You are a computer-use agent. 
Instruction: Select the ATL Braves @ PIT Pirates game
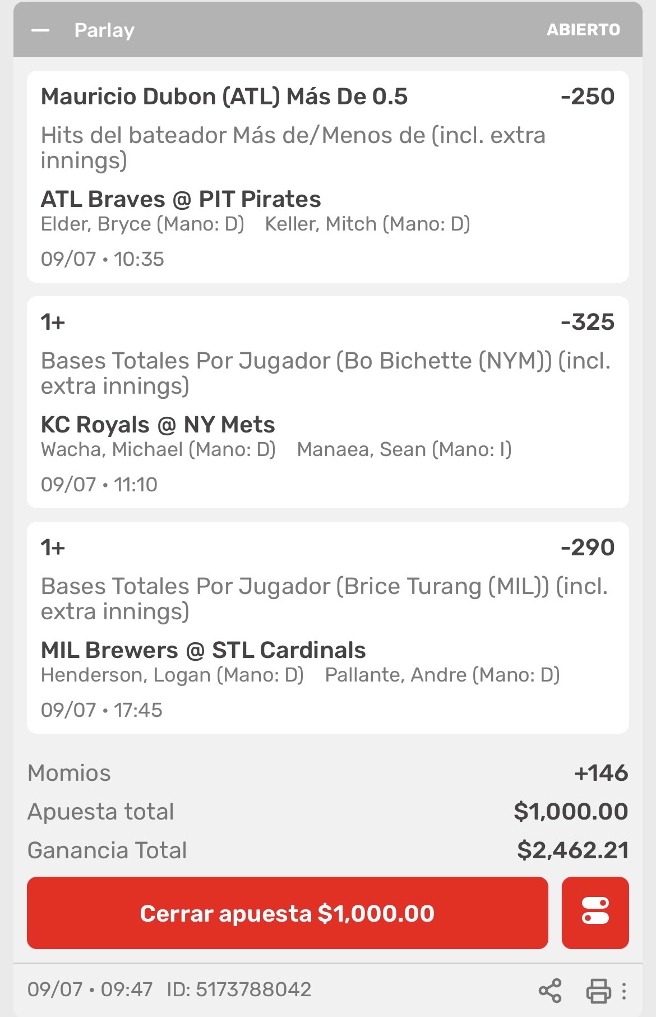click(x=181, y=199)
